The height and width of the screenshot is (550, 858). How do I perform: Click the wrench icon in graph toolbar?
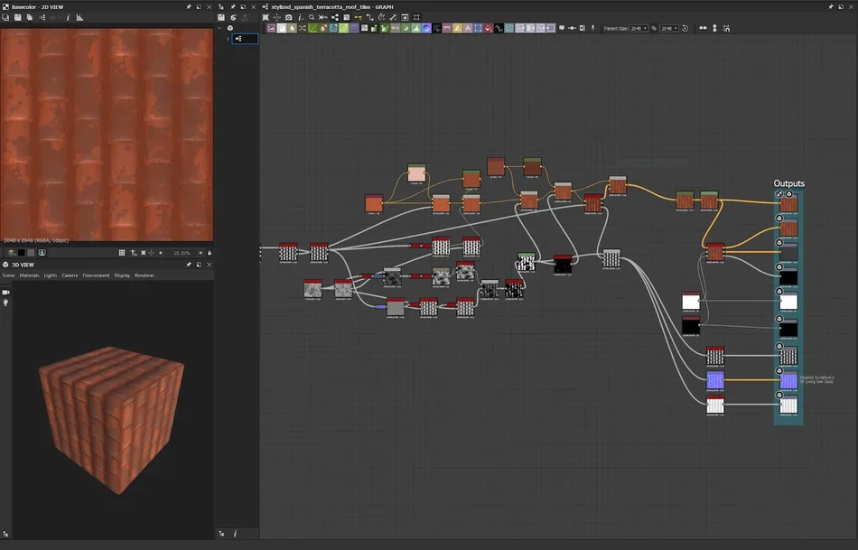tap(393, 17)
